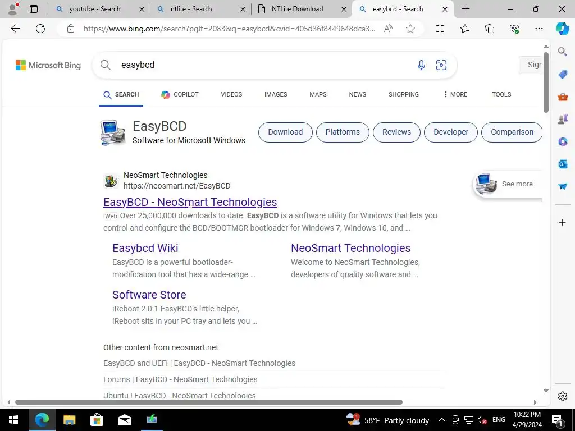The height and width of the screenshot is (431, 575).
Task: Click the horizontal scrollbar thumb
Action: click(x=209, y=402)
